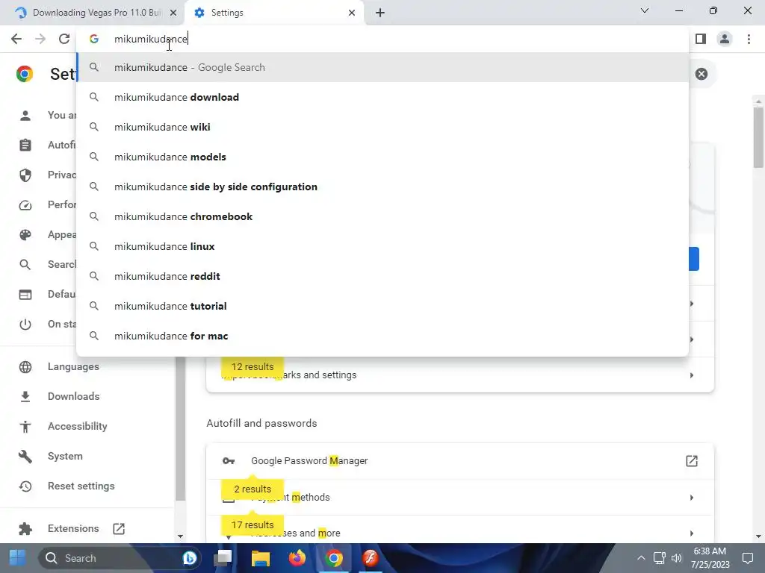Expand the Addresses and more row arrow

pos(691,533)
